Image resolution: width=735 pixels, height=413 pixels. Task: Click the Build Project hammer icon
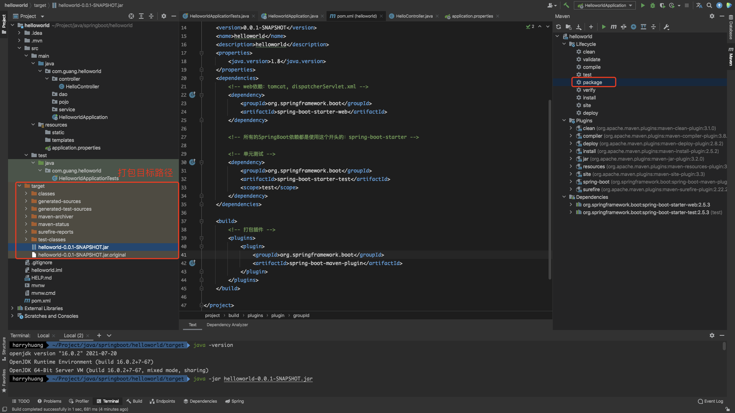[566, 5]
